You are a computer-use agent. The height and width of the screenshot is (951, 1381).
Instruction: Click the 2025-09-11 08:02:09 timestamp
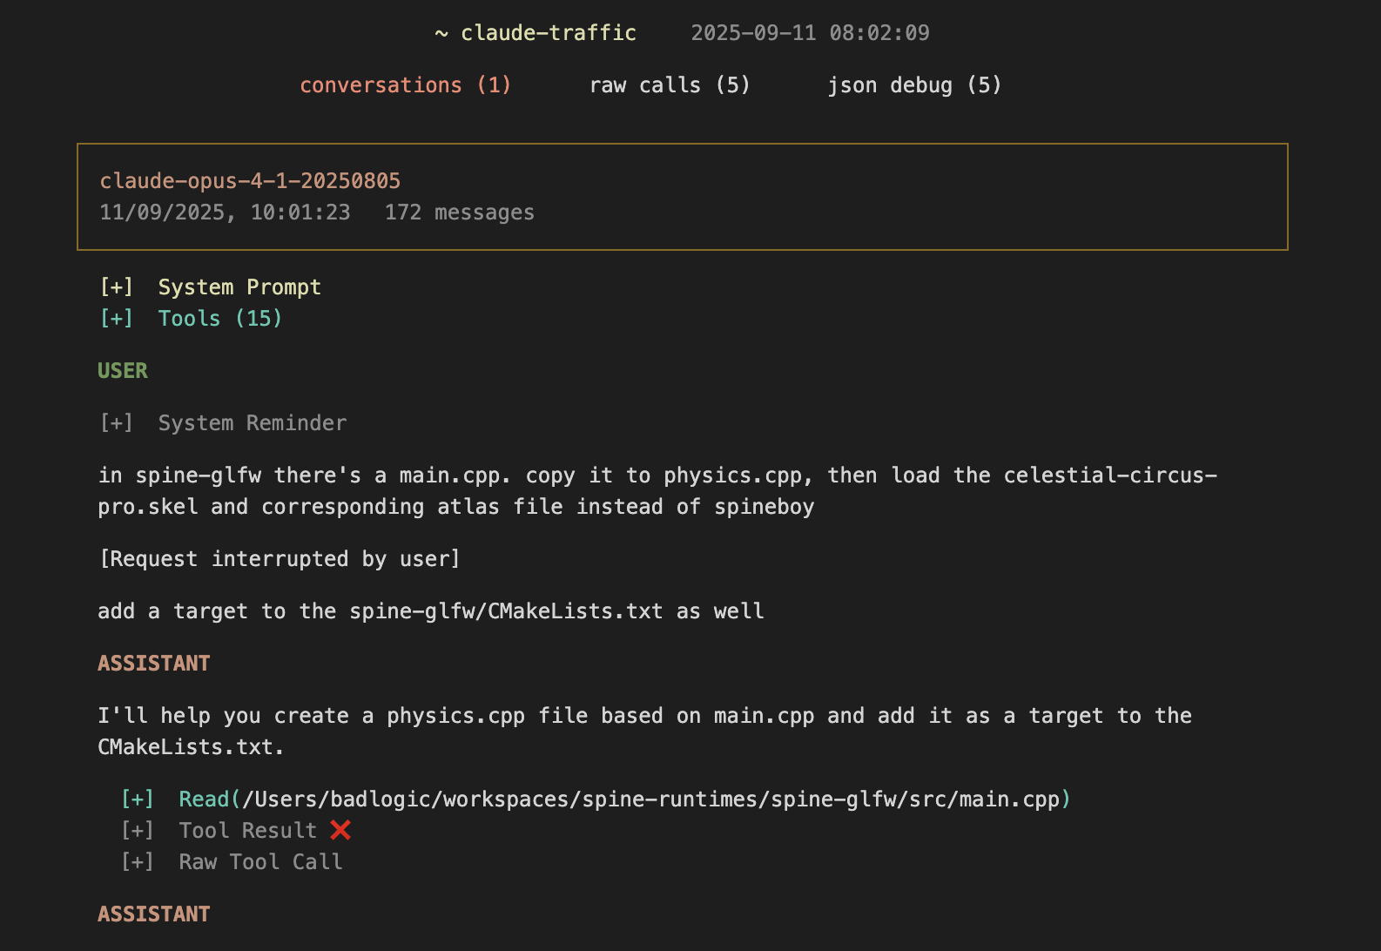click(810, 33)
